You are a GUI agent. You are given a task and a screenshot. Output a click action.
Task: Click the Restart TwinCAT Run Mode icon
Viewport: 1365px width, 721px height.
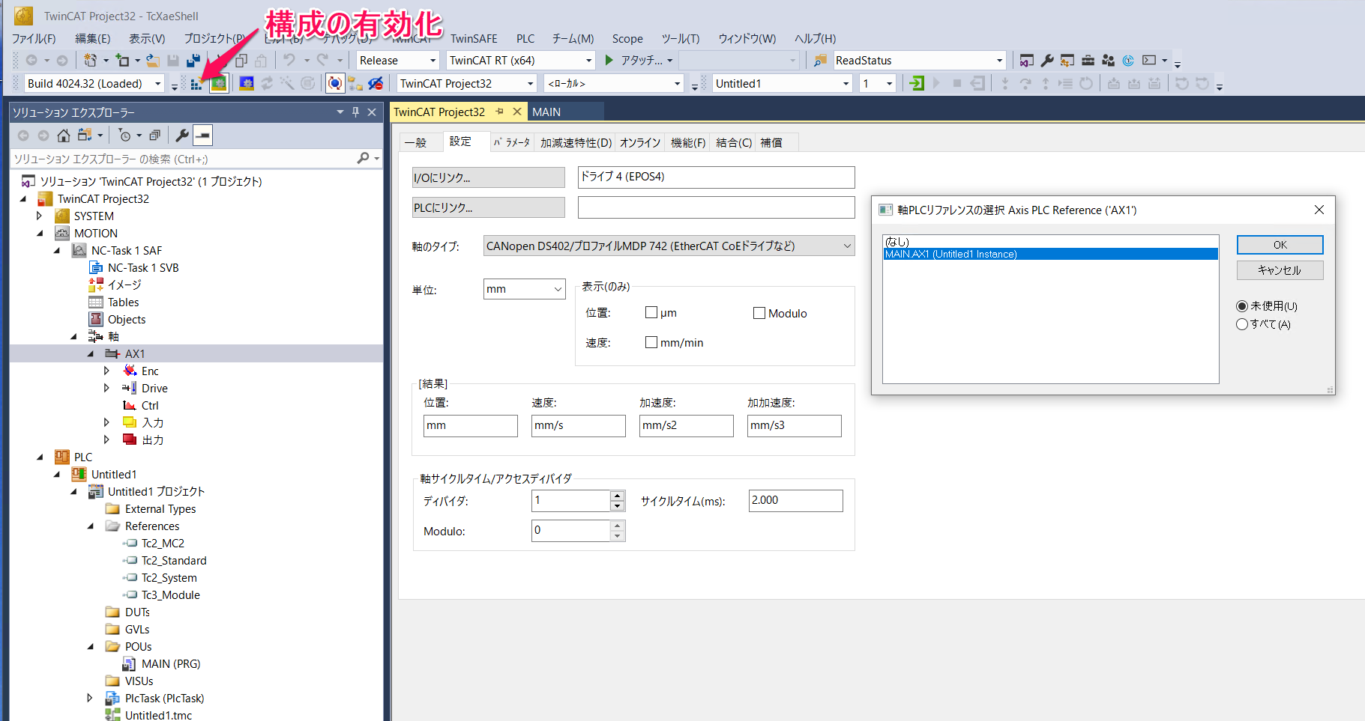pyautogui.click(x=218, y=84)
